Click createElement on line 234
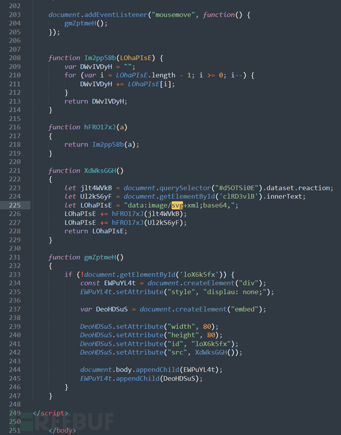Screen dimensions: 341x435 coord(209,283)
